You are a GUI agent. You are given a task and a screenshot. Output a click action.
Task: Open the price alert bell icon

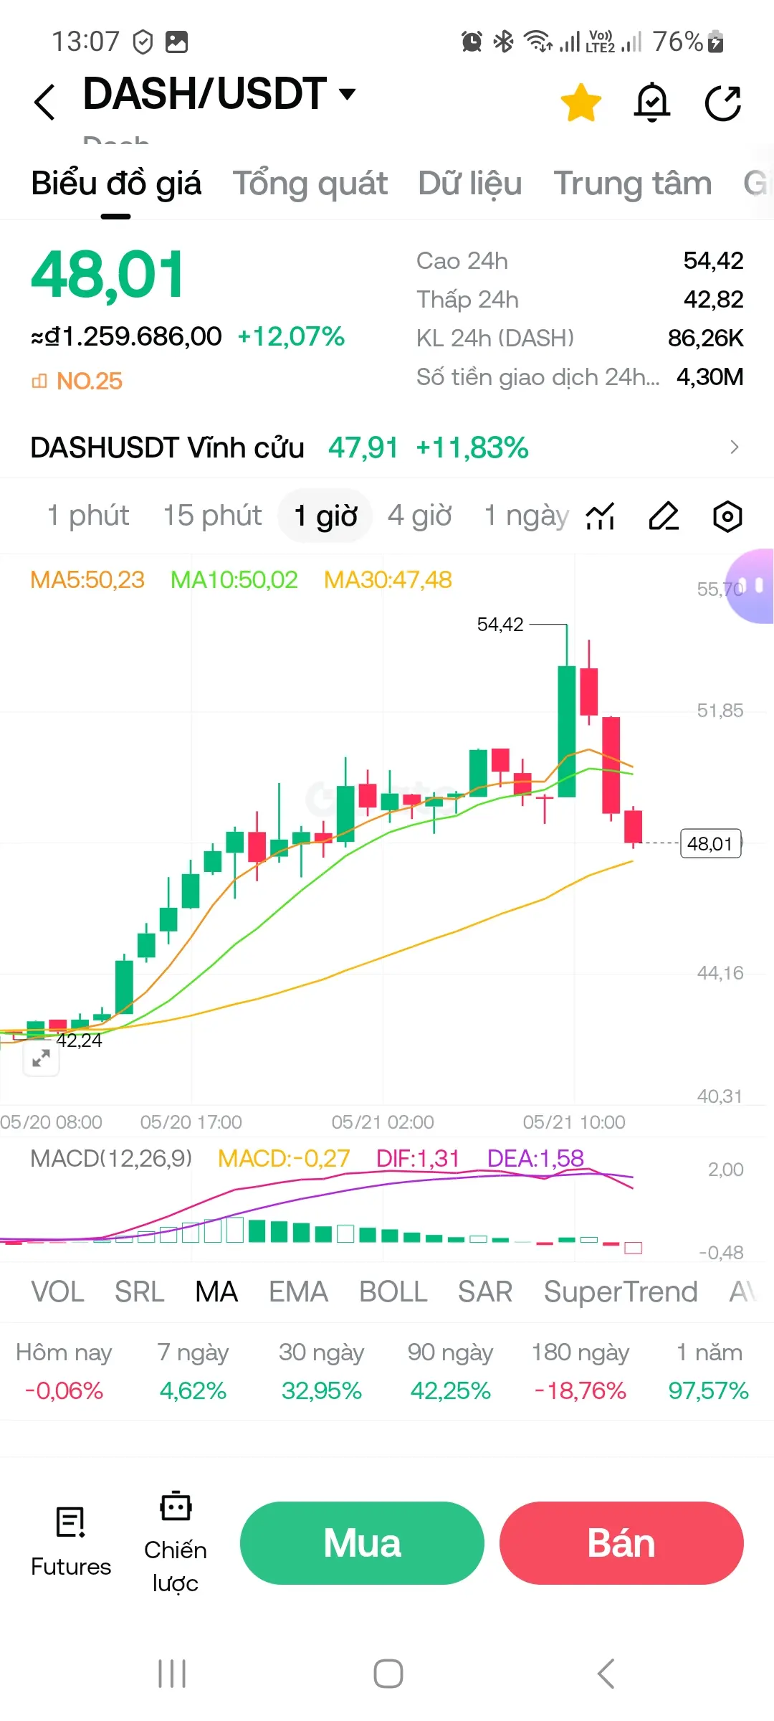pyautogui.click(x=652, y=103)
